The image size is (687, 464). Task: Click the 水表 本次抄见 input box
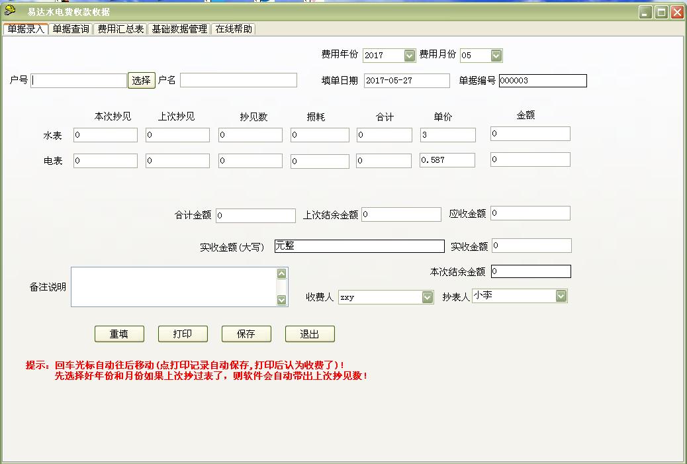click(105, 134)
